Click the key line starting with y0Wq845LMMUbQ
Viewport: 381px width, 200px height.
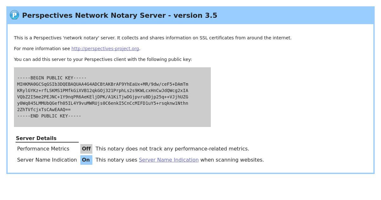tap(103, 103)
